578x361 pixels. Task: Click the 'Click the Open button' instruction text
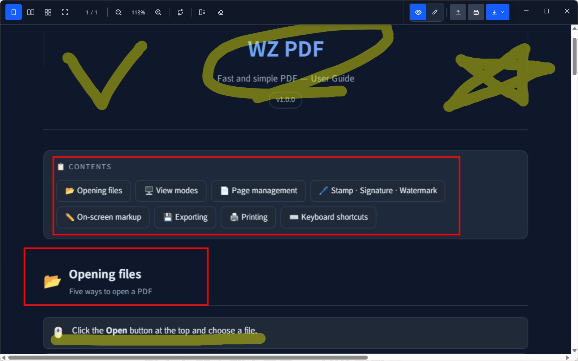(x=164, y=330)
